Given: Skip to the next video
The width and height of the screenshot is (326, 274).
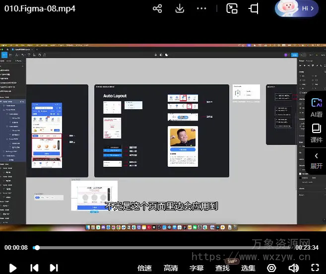Looking at the screenshot, I should pos(54,268).
